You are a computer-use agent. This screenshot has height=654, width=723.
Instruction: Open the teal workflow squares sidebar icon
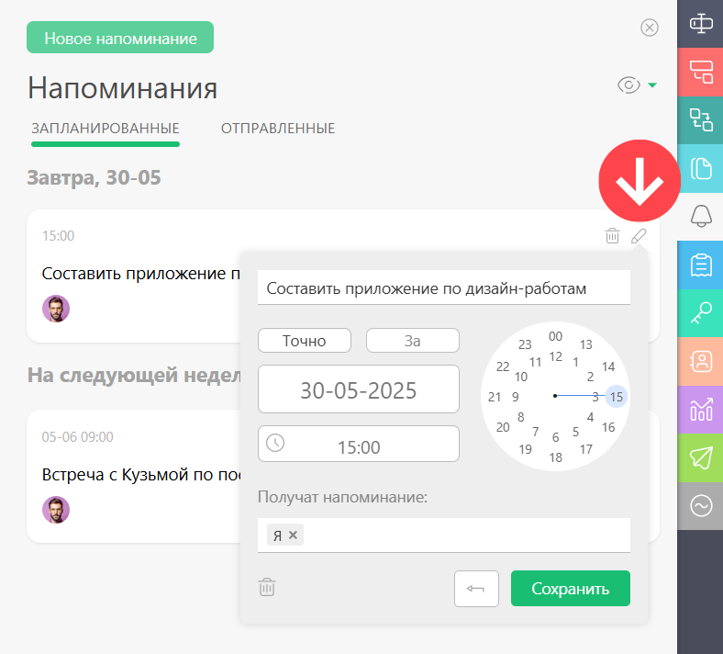(701, 120)
